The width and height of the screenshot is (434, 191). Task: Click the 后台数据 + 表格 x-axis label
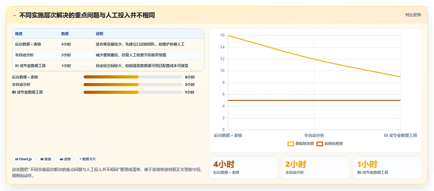click(x=228, y=135)
